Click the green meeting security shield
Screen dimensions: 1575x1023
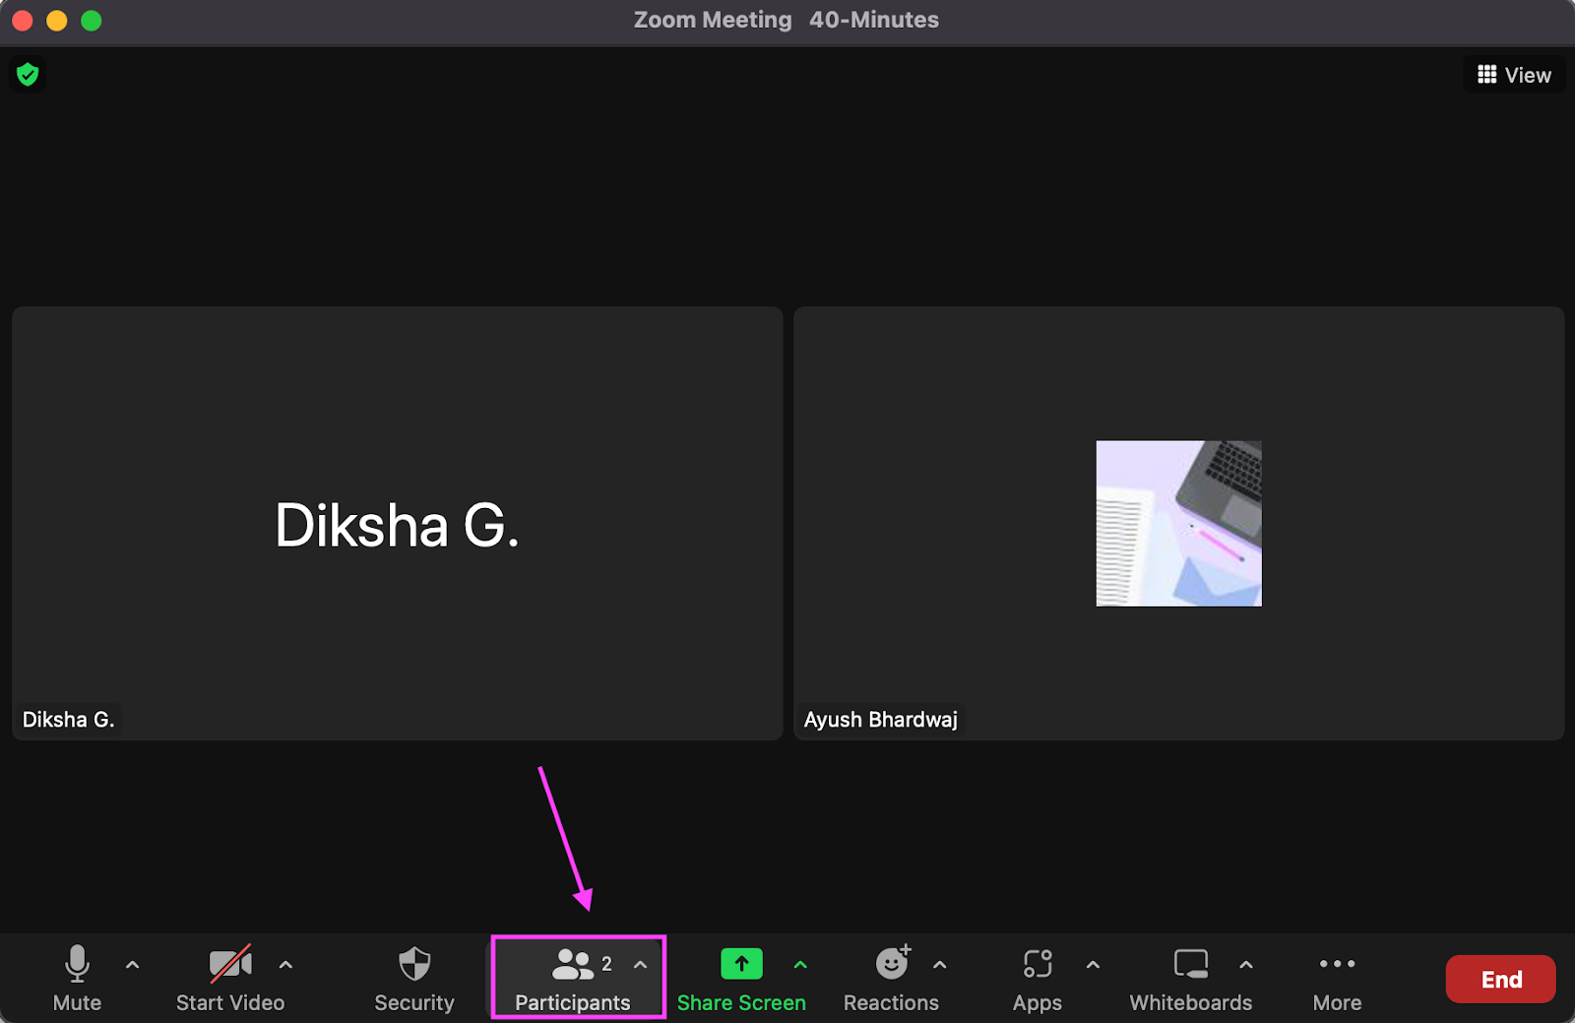pos(28,74)
